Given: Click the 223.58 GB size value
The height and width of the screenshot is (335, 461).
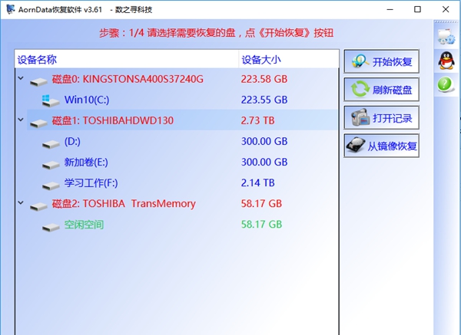Looking at the screenshot, I should (264, 79).
